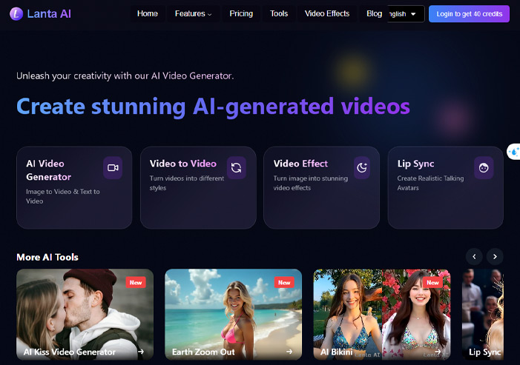Open the Home menu item
The height and width of the screenshot is (365, 520).
[x=148, y=13]
